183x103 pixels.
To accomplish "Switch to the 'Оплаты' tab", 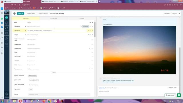I will click(82, 18).
